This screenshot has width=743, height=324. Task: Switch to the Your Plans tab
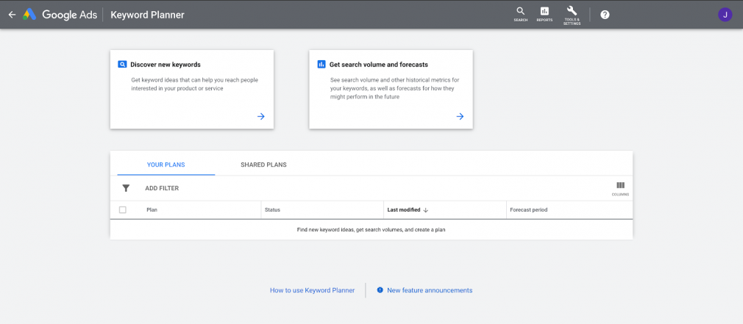pos(166,165)
